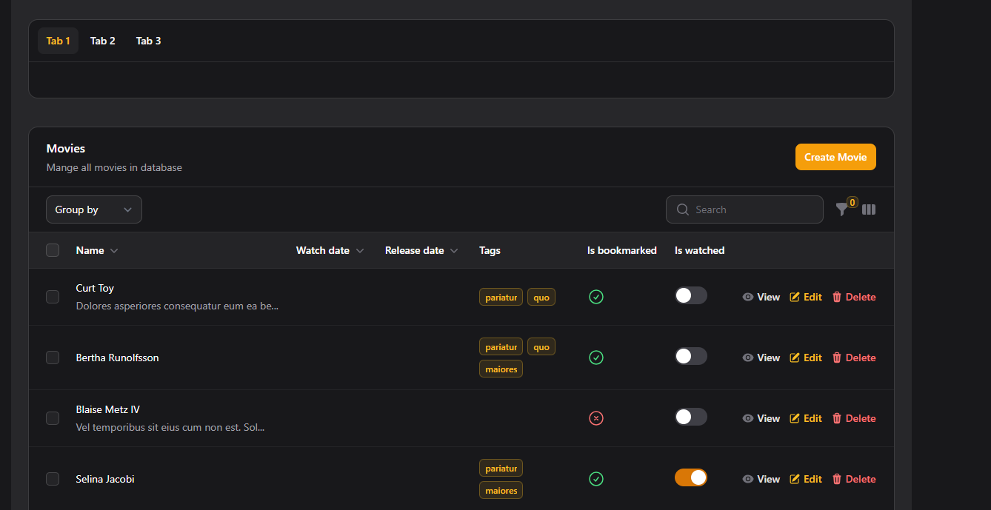Image resolution: width=991 pixels, height=510 pixels.
Task: Click the red not-bookmarked icon for Blaise Metz IV
Action: point(596,418)
